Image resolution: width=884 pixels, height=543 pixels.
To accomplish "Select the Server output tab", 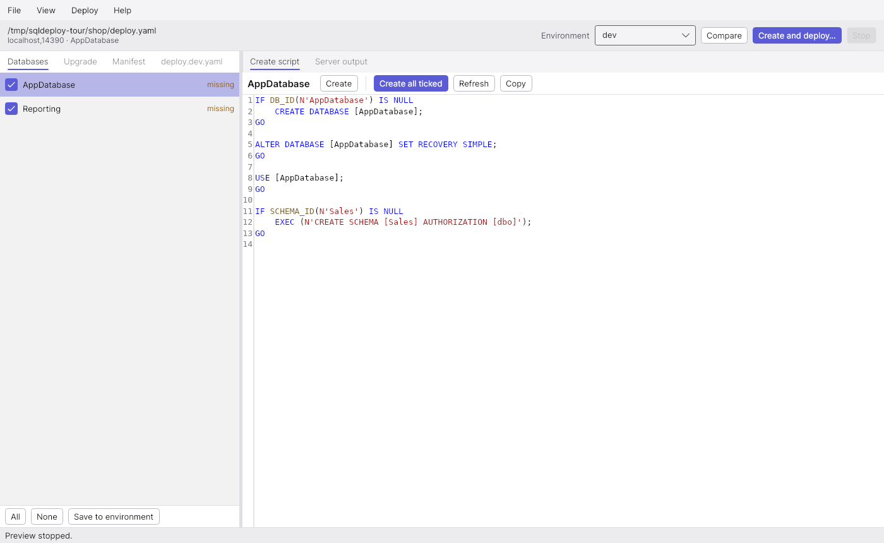I will pyautogui.click(x=341, y=61).
